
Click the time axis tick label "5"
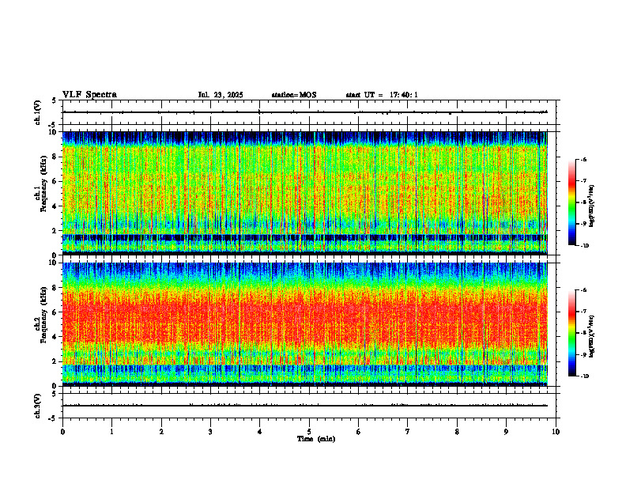tap(309, 432)
